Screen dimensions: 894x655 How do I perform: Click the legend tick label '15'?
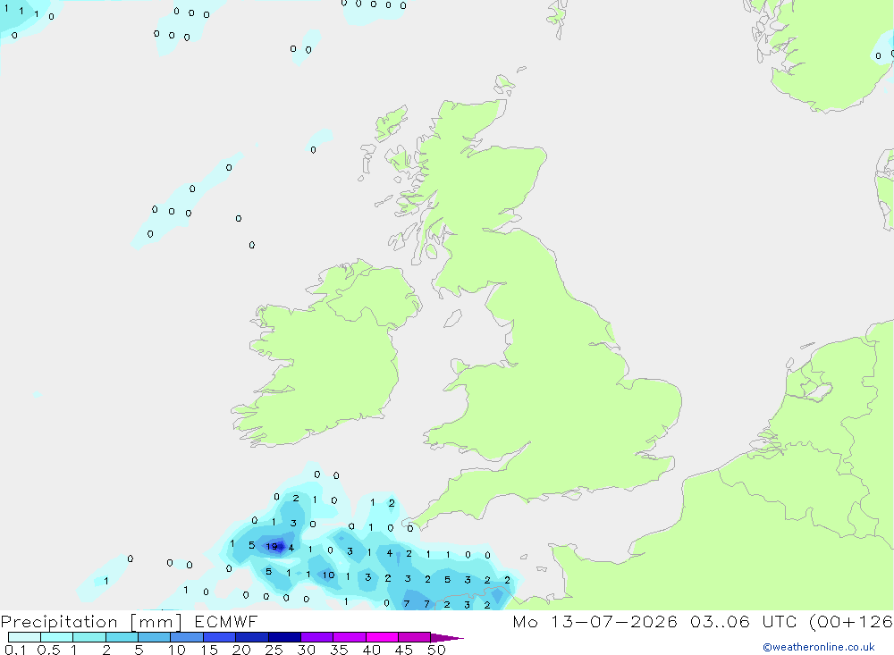click(209, 650)
